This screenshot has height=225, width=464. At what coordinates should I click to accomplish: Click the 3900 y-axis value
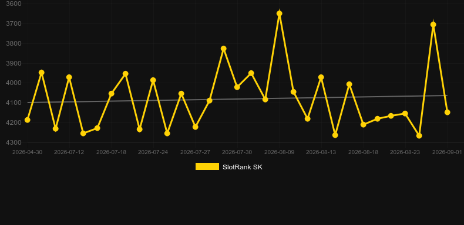(x=14, y=63)
